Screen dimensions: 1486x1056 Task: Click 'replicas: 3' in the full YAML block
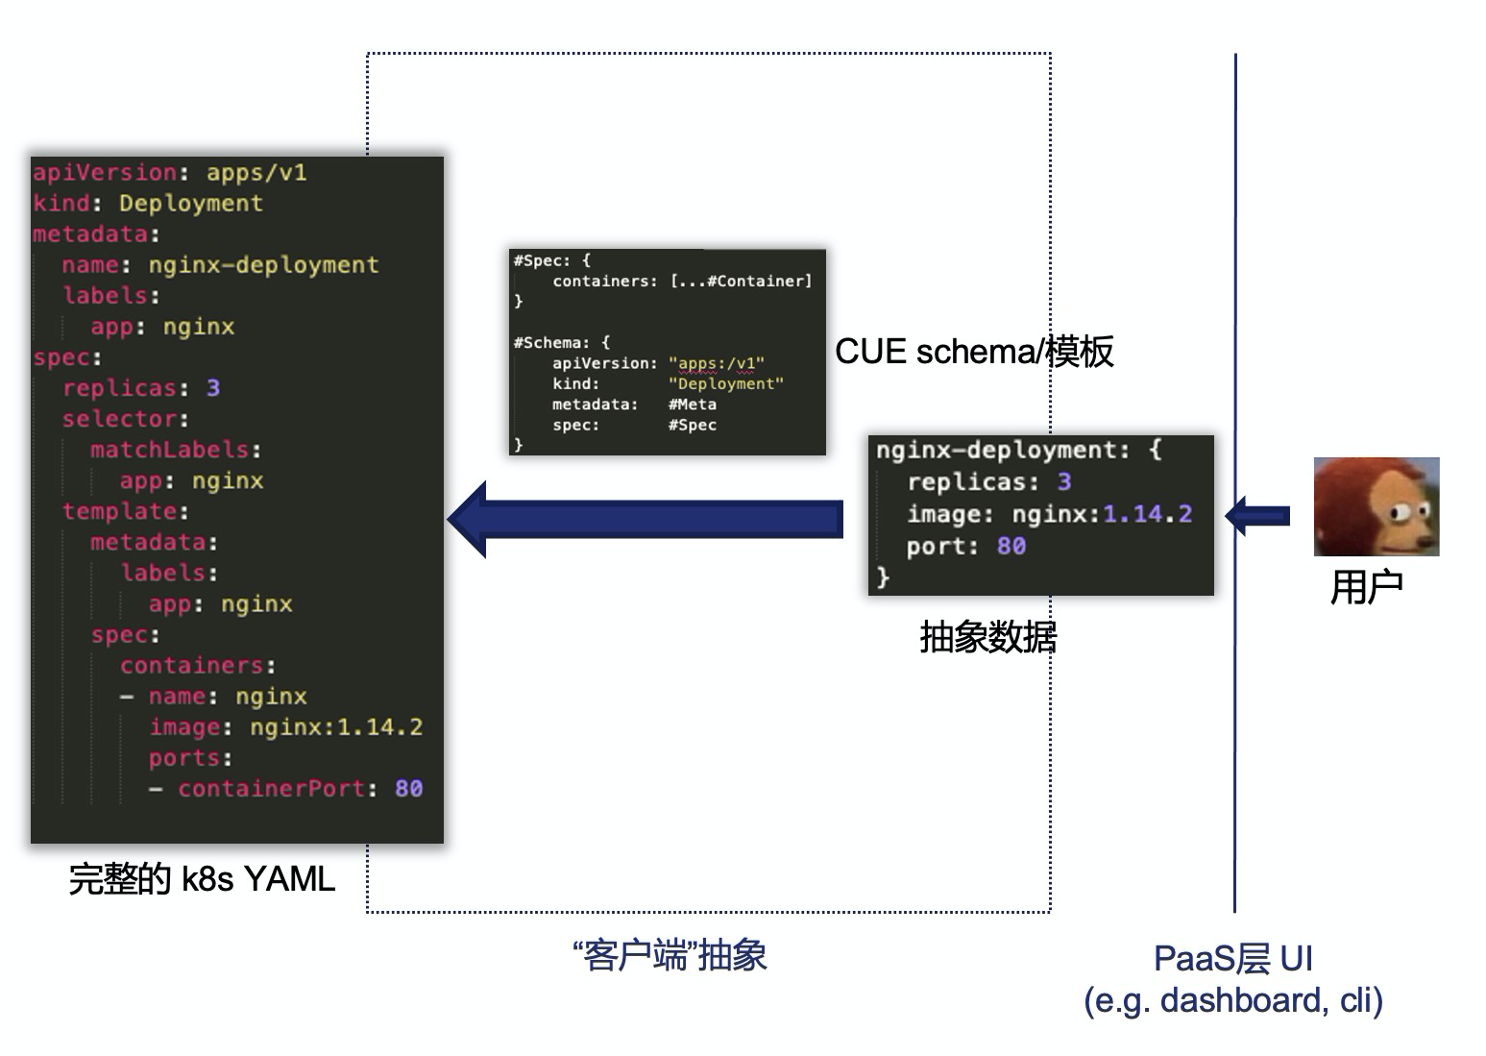point(141,388)
